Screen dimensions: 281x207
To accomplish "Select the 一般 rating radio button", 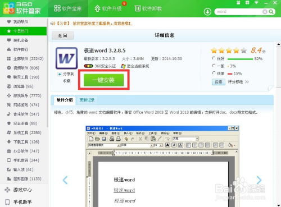I will coord(214,66).
